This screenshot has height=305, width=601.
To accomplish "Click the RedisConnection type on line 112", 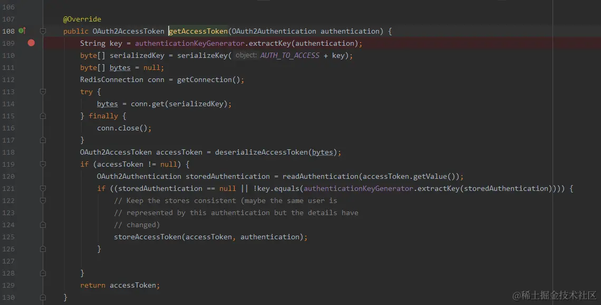I will pyautogui.click(x=112, y=79).
